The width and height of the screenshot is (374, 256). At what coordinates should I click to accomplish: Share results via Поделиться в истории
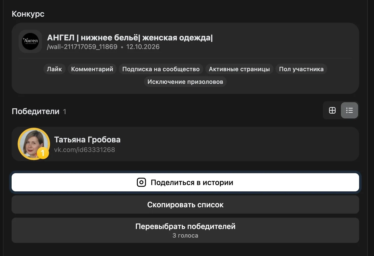[x=185, y=182]
